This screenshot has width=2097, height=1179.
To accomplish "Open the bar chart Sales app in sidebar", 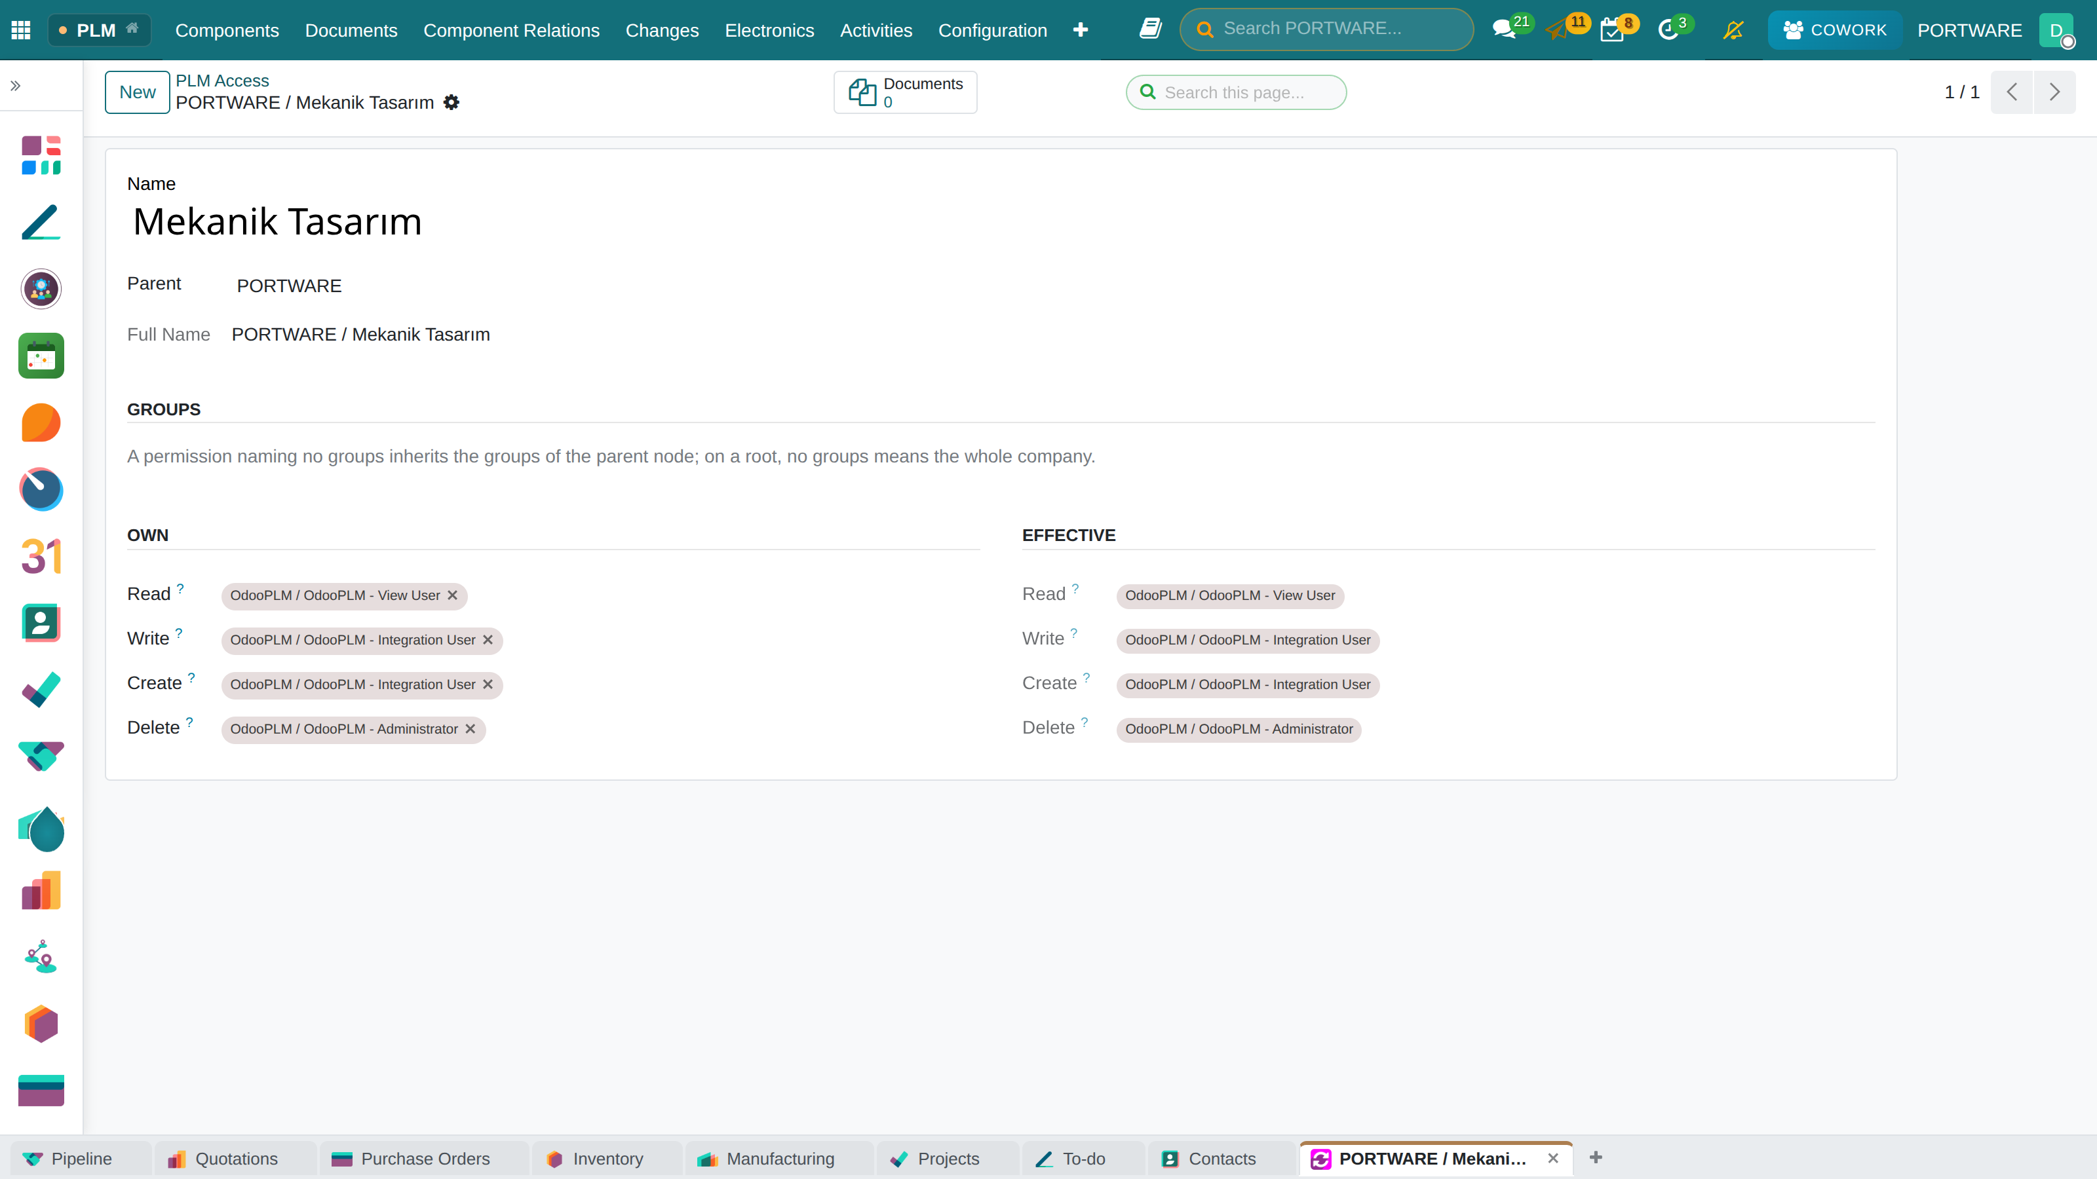I will pyautogui.click(x=41, y=890).
